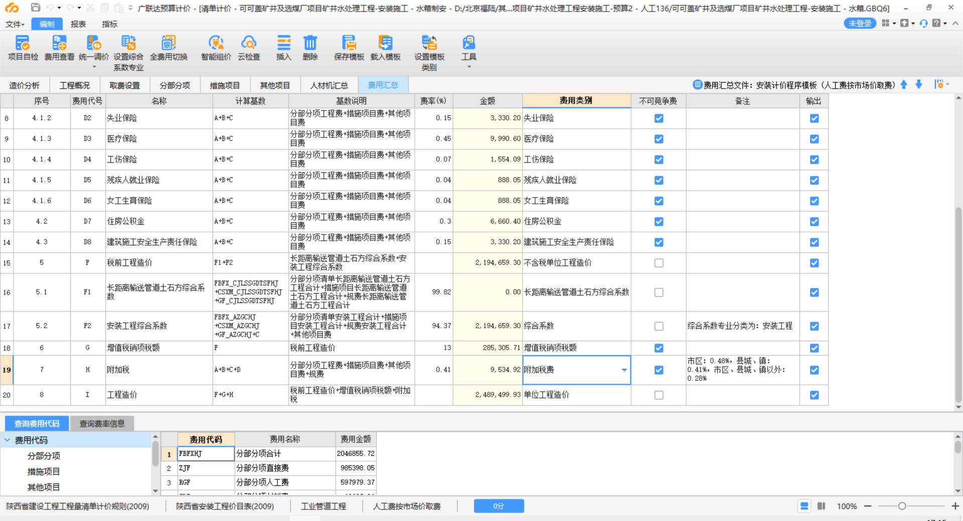The image size is (963, 521).
Task: Open the 文件 menu dropdown
Action: 15,24
